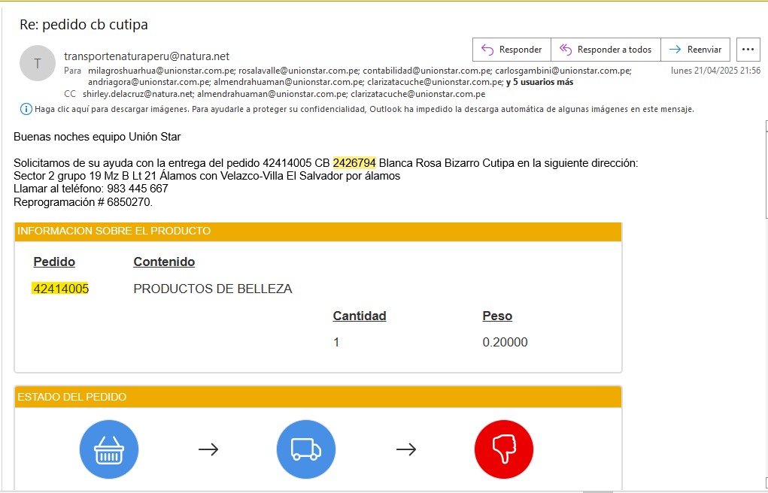Click the Responder reply button

click(511, 50)
